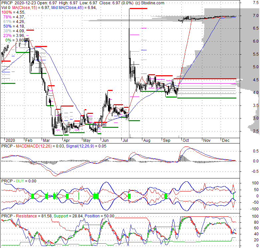Click the -100 label on BUY panel axis

(x=255, y=209)
